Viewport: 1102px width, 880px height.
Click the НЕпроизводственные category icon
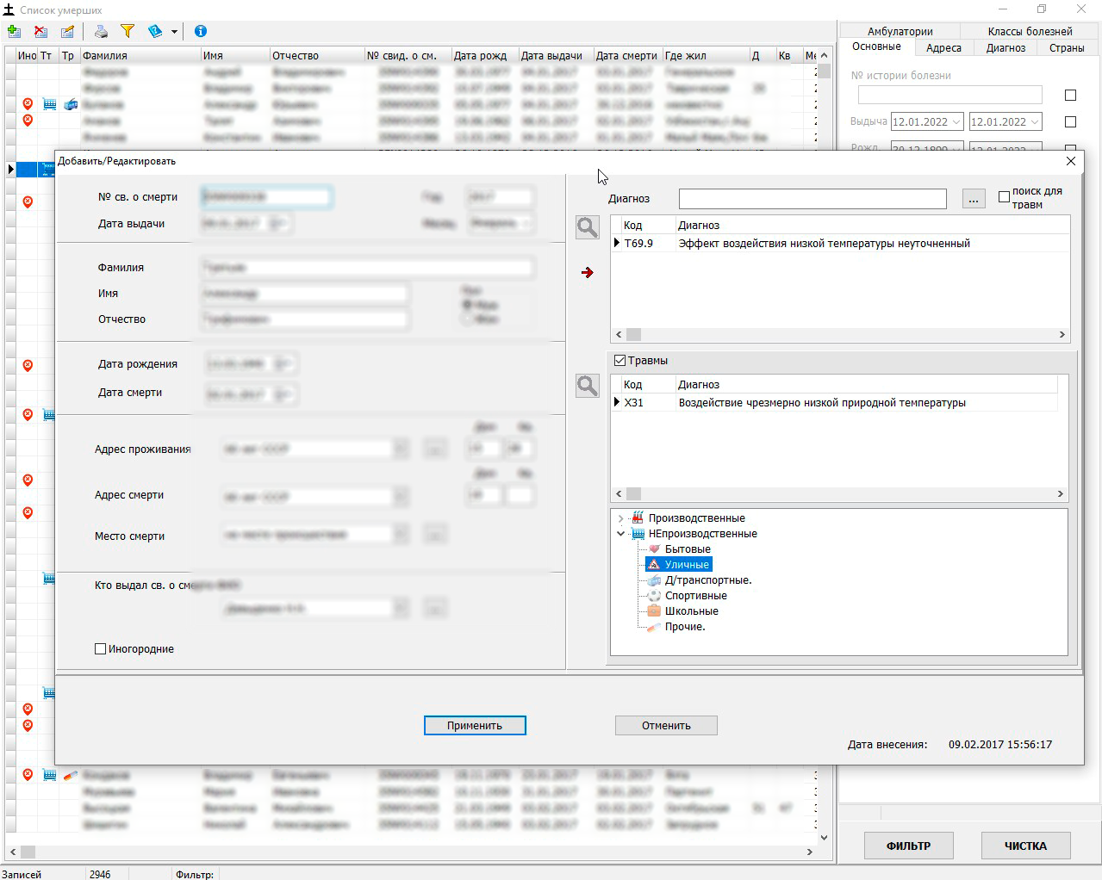coord(638,534)
